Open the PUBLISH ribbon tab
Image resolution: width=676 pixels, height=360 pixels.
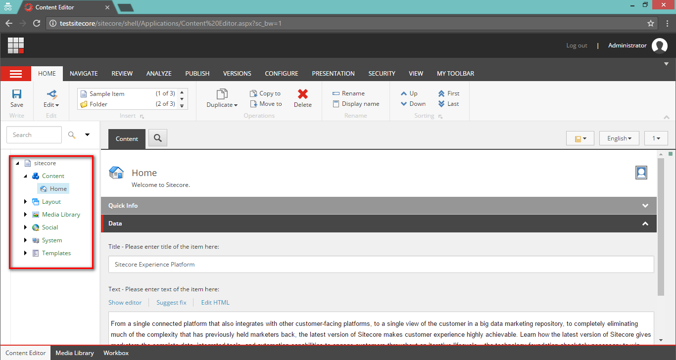pyautogui.click(x=197, y=74)
